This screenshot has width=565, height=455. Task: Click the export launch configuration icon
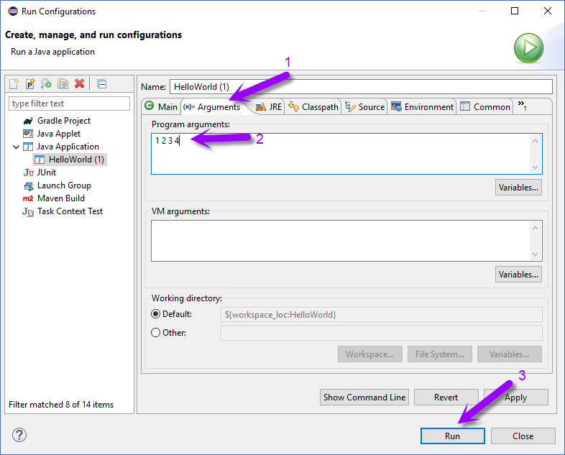click(46, 84)
